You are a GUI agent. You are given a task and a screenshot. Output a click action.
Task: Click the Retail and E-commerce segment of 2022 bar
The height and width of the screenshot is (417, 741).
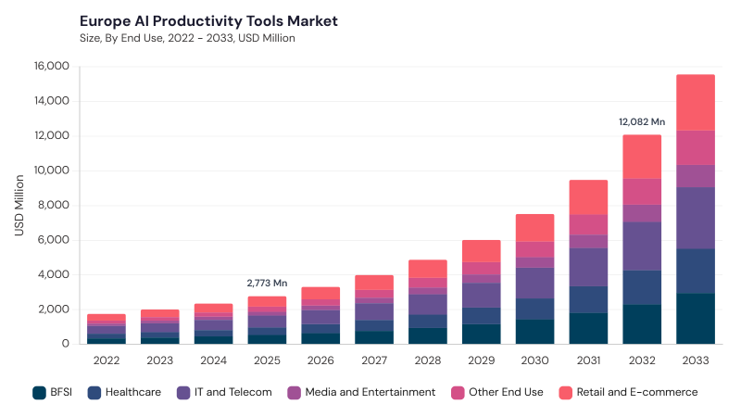(x=107, y=317)
